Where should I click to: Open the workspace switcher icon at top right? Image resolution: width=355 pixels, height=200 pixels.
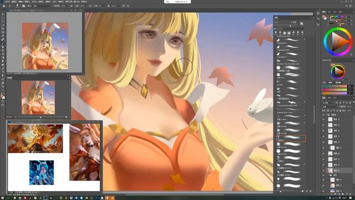point(351,6)
